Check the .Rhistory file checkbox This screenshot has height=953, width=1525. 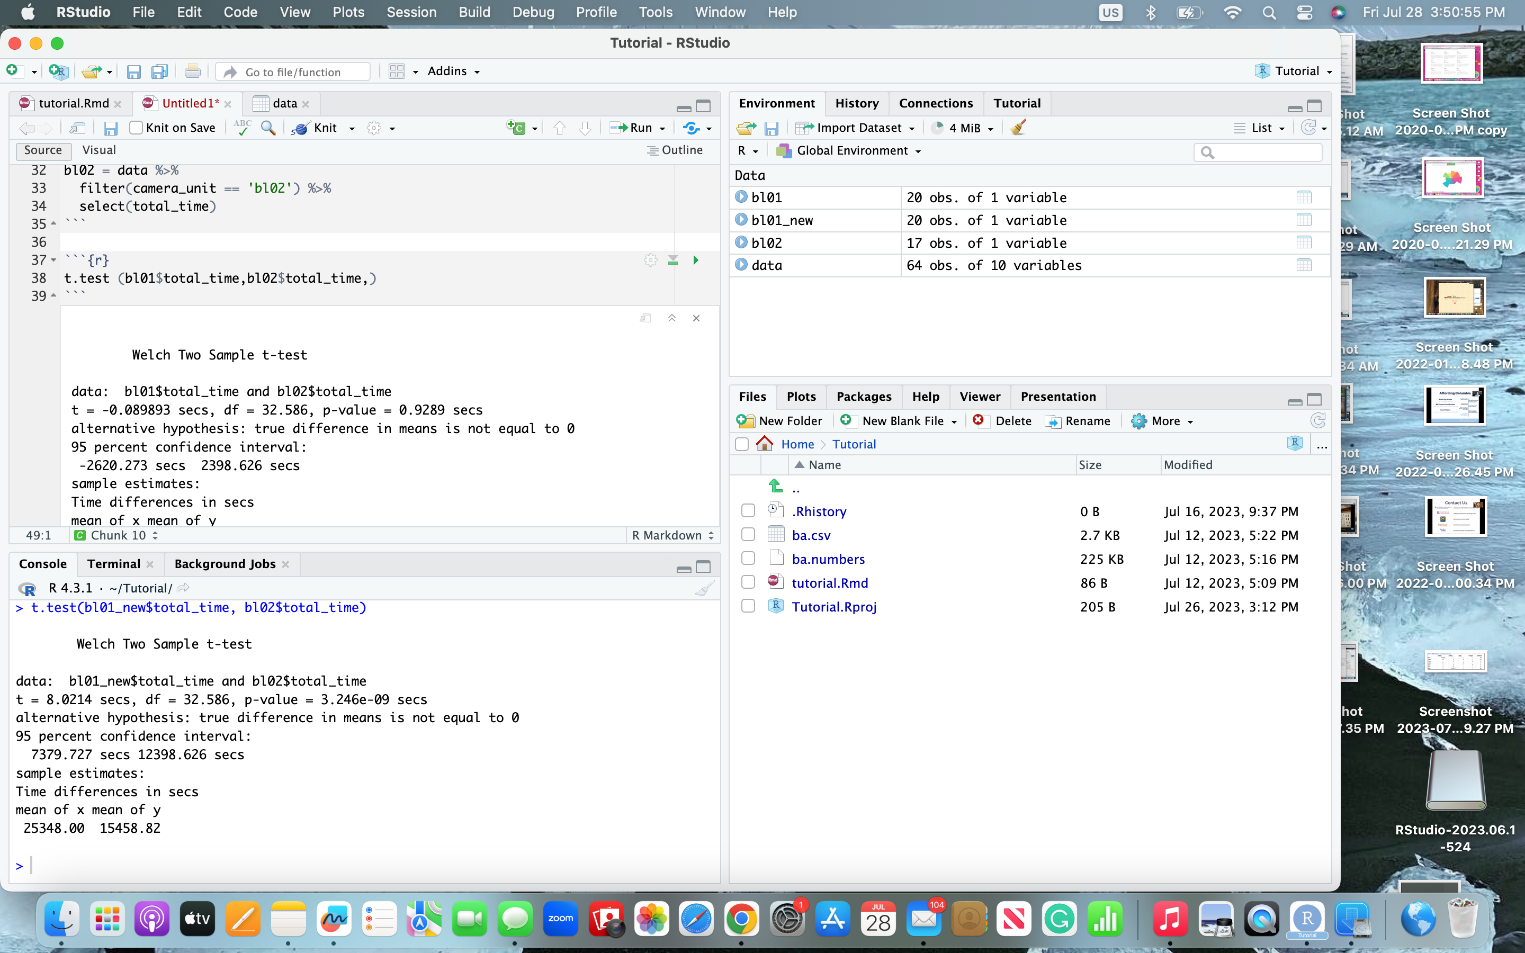click(x=748, y=510)
